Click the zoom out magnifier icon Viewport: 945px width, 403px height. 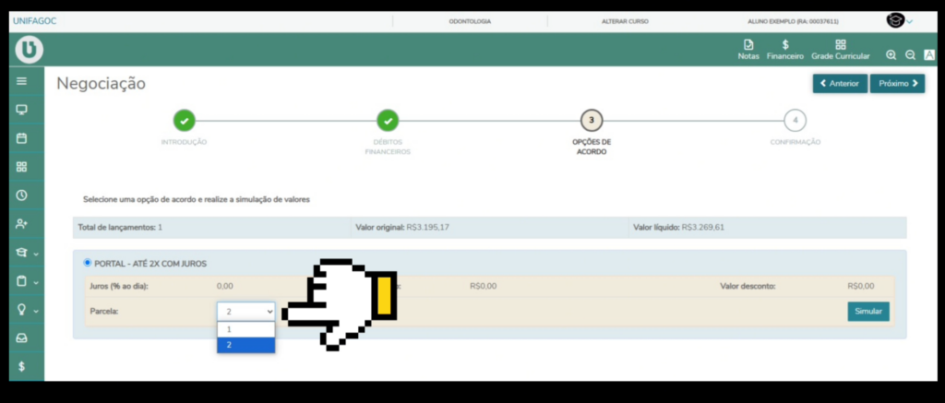tap(910, 55)
